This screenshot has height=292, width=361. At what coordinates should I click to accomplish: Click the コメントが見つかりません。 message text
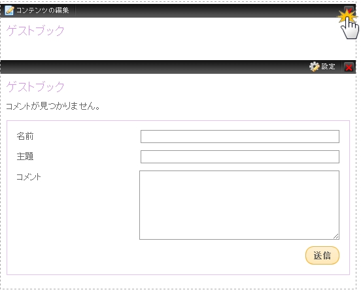pos(52,106)
